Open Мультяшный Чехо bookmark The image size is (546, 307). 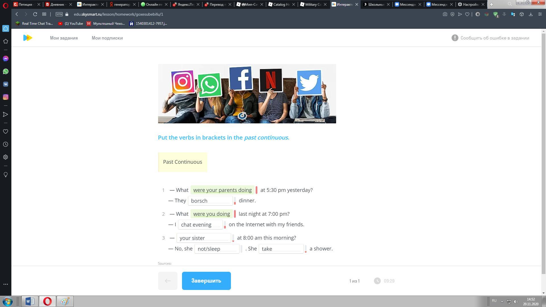106,24
